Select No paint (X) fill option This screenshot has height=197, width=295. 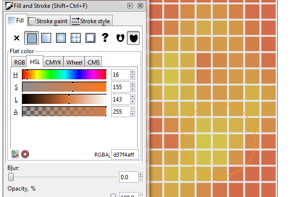click(x=17, y=38)
